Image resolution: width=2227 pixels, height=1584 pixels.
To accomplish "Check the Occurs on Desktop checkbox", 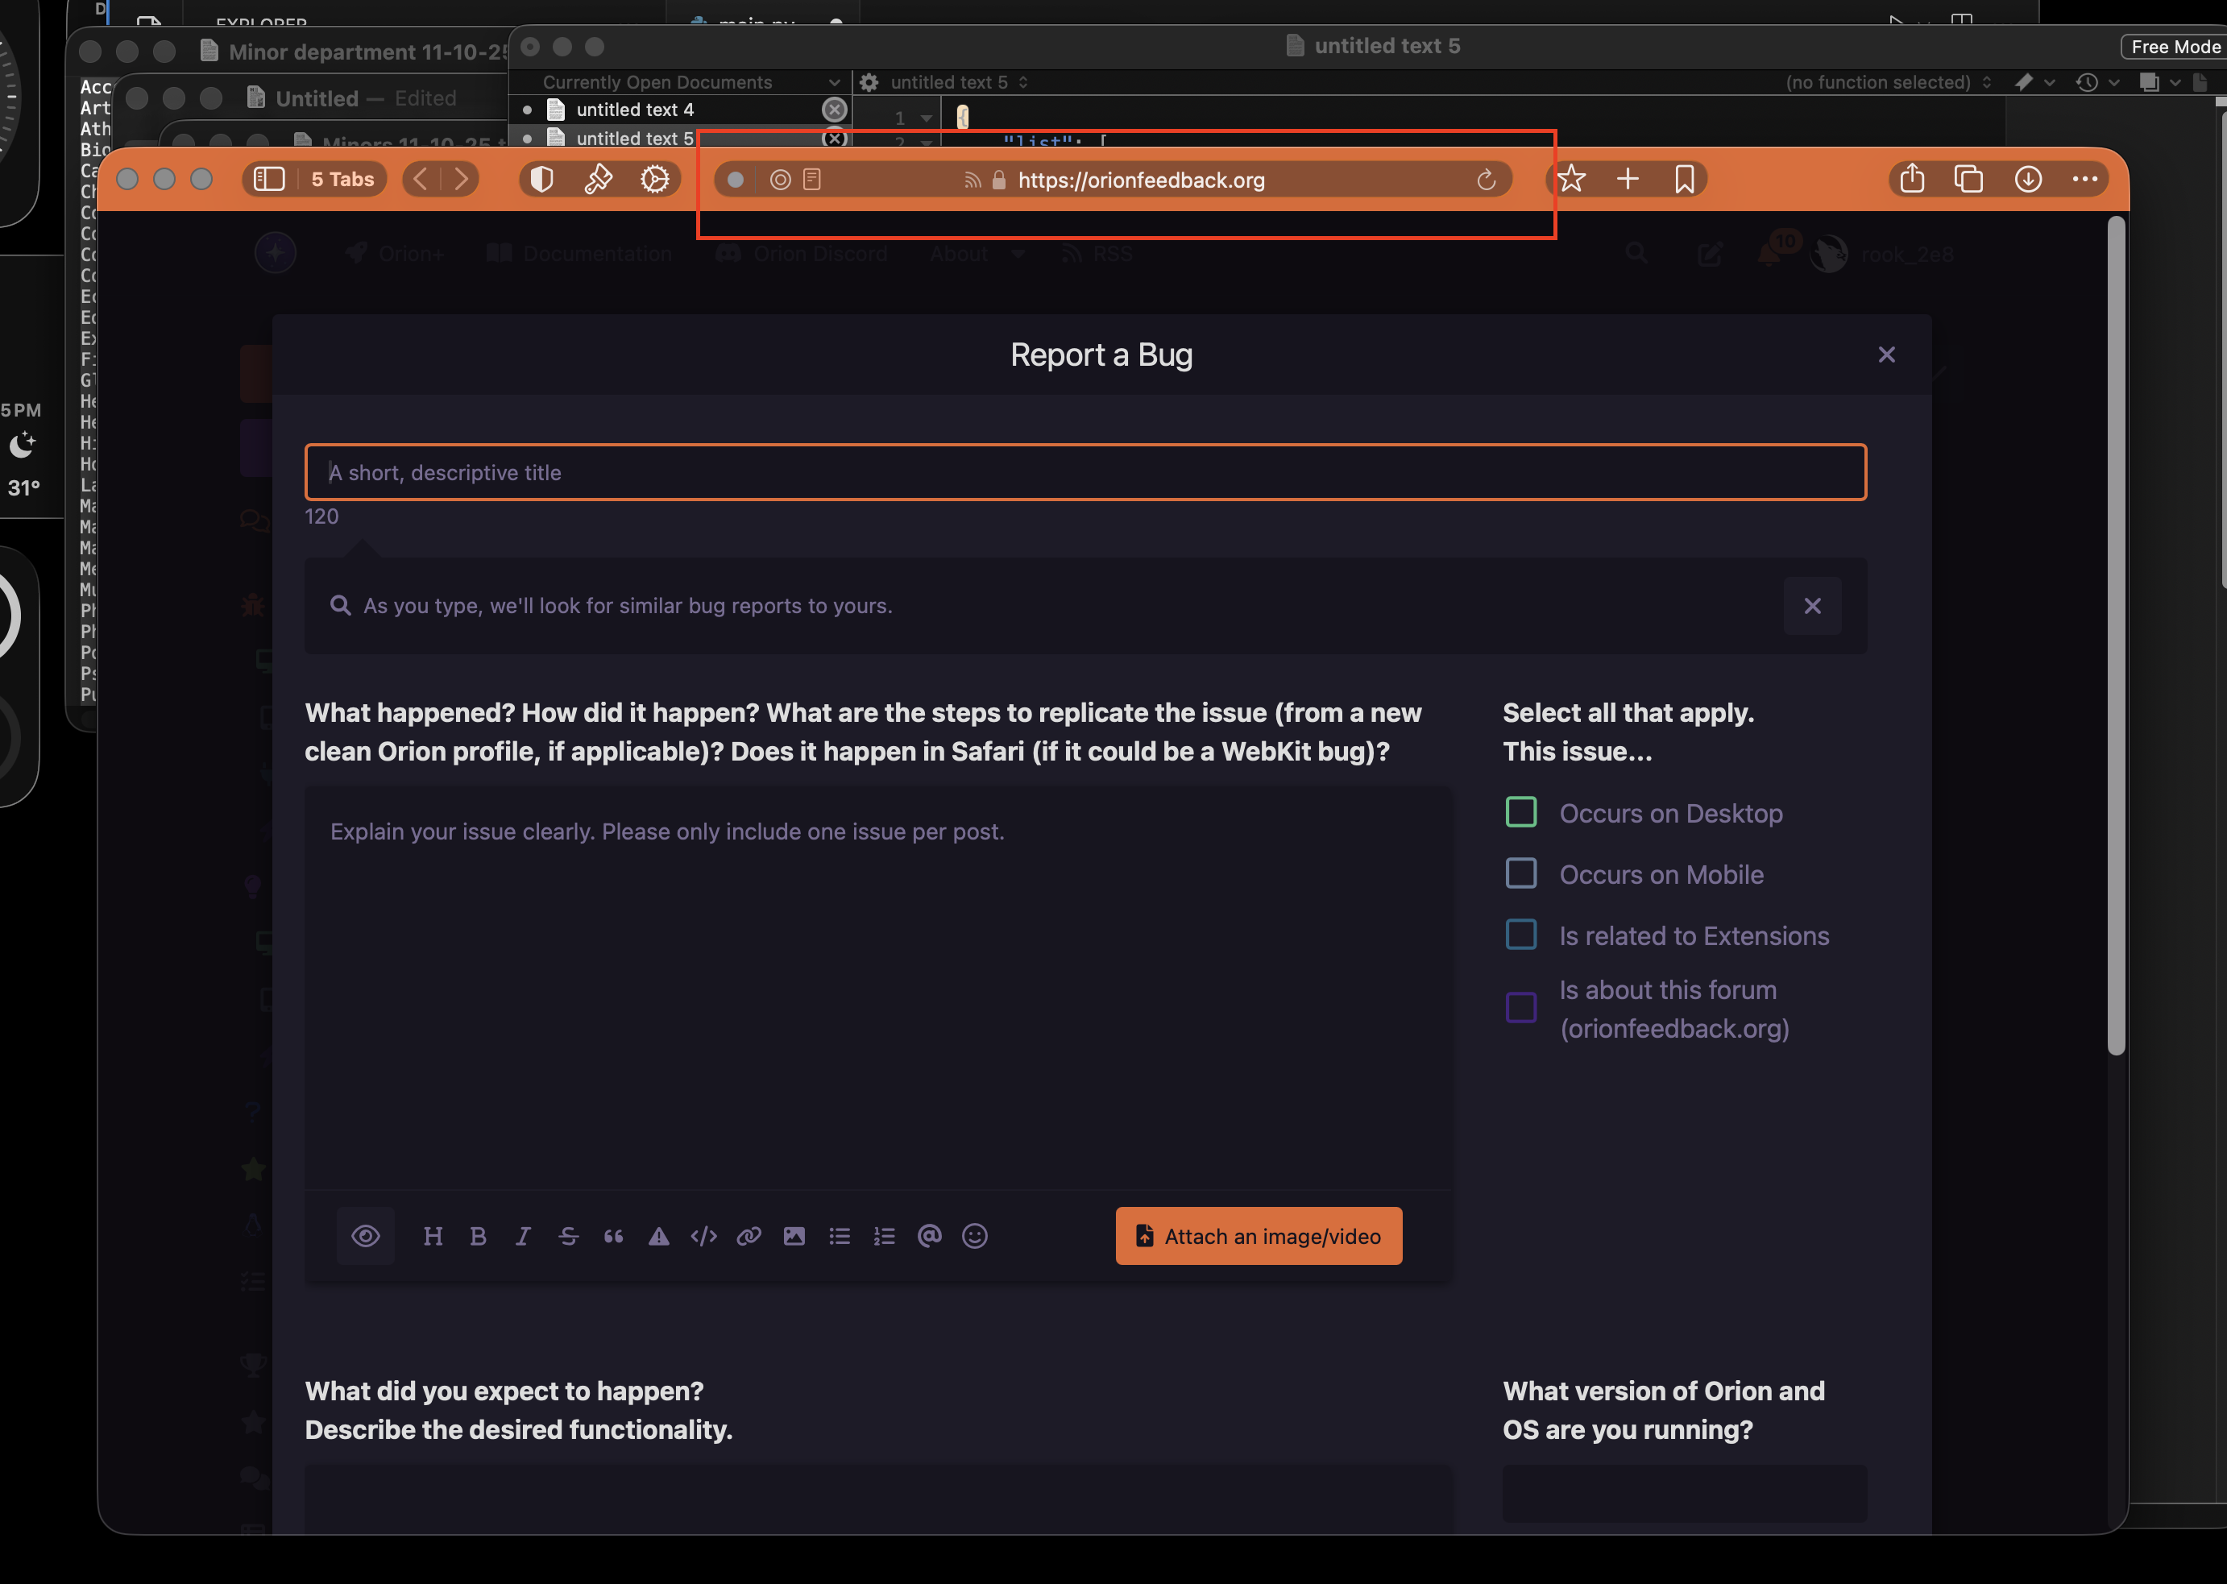I will (x=1520, y=812).
